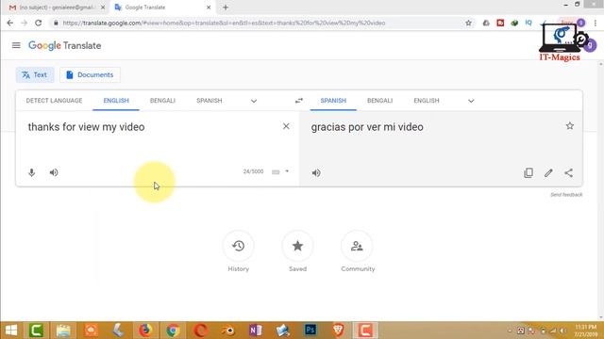Go forward in browser
Viewport: 604px width, 339px height.
coord(24,23)
